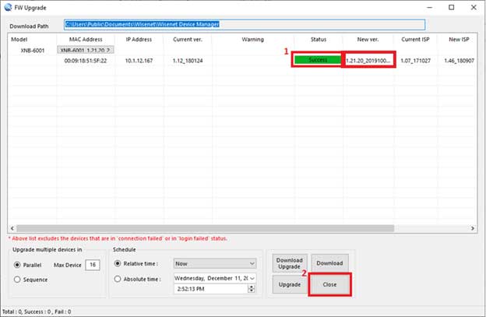The image size is (486, 317).
Task: Click the horizontal scrollbar right arrow
Action: 472,229
